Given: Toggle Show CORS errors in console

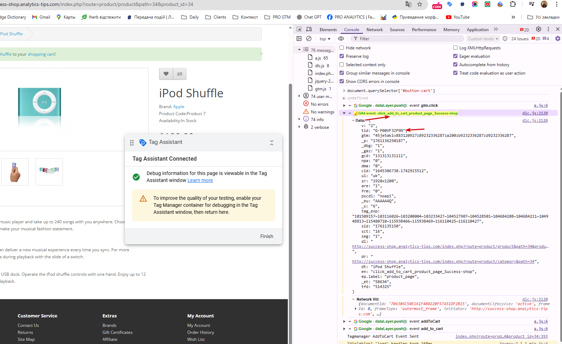Looking at the screenshot, I should click(x=342, y=82).
